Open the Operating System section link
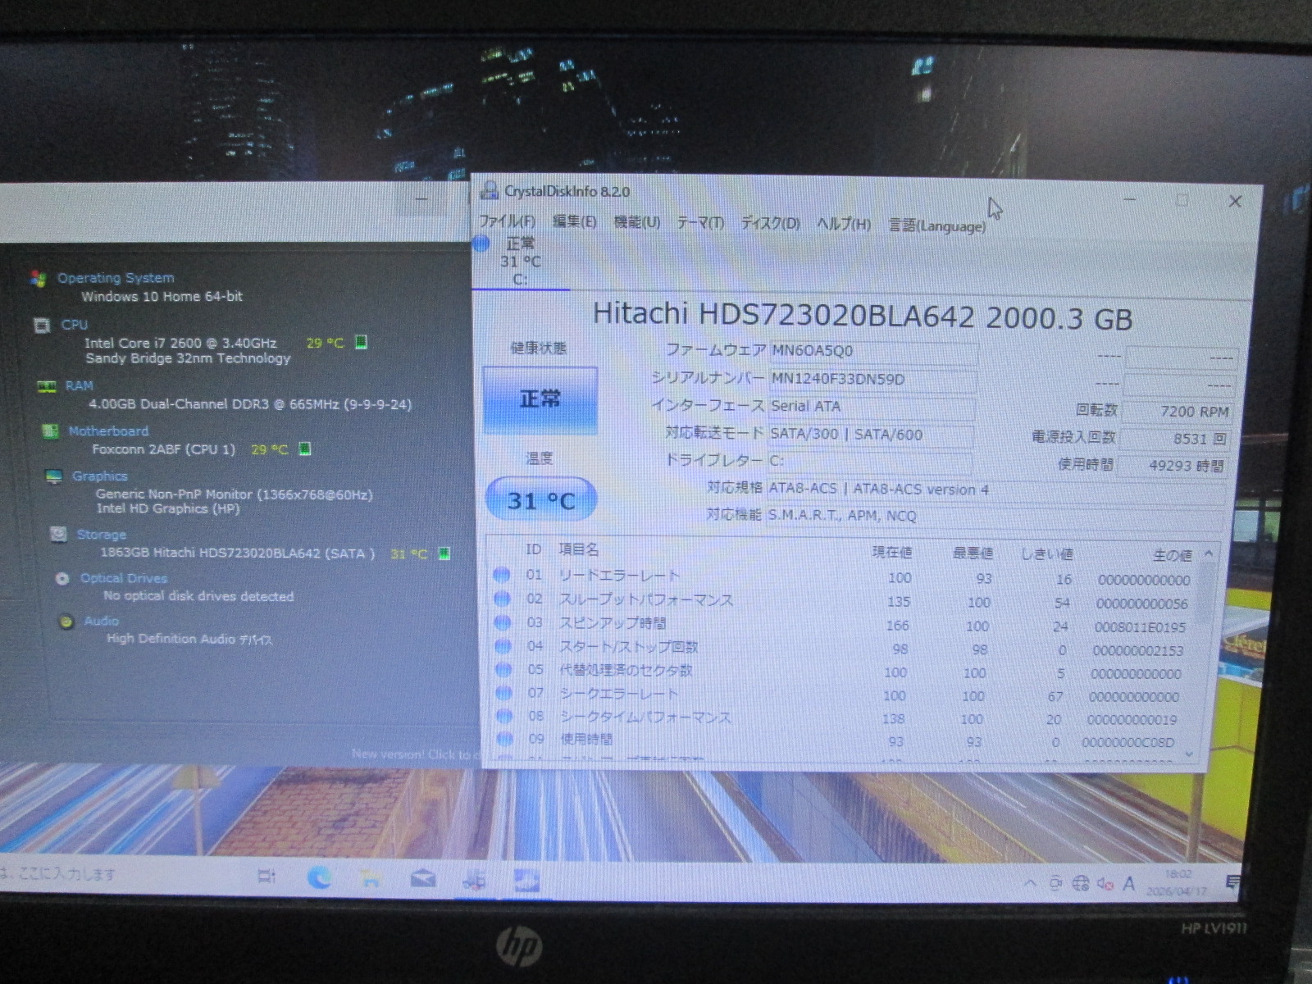 click(116, 278)
